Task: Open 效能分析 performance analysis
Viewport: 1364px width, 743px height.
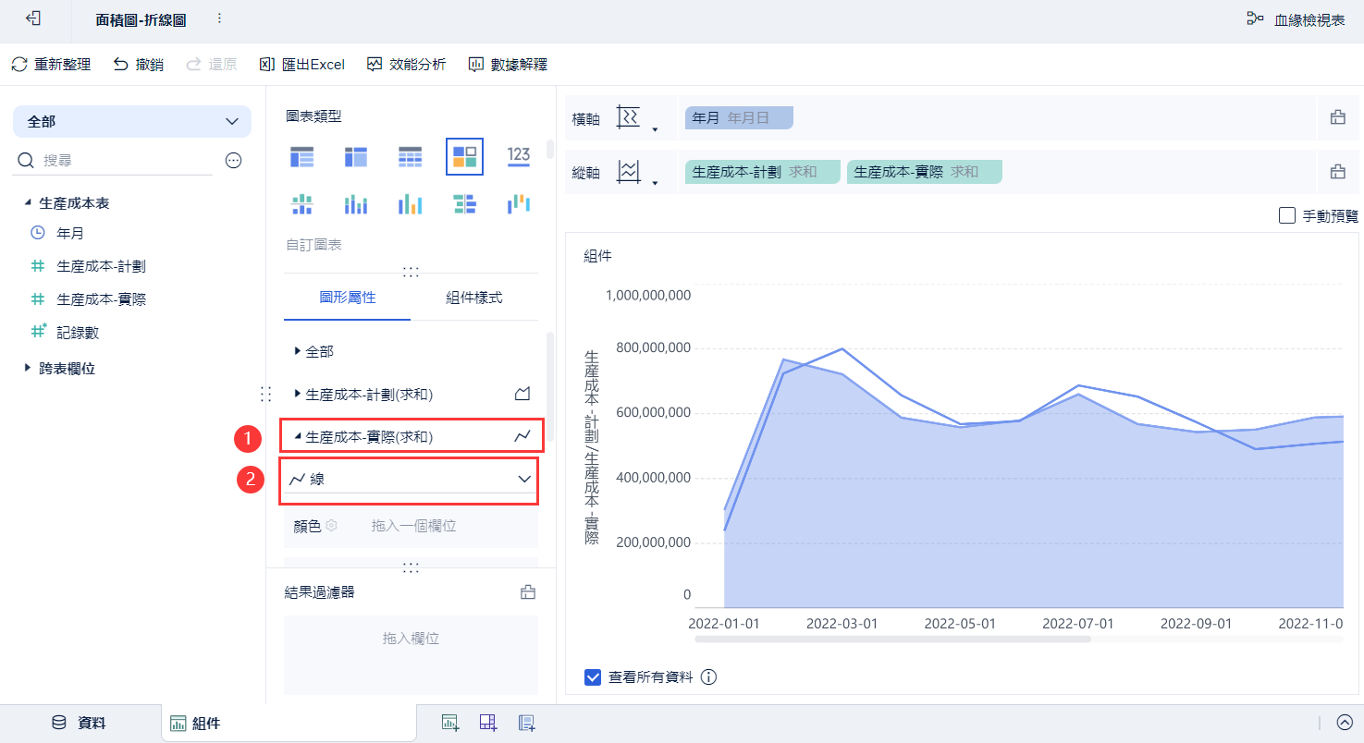Action: [x=406, y=65]
